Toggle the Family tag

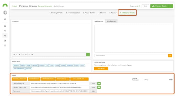(52, 65)
